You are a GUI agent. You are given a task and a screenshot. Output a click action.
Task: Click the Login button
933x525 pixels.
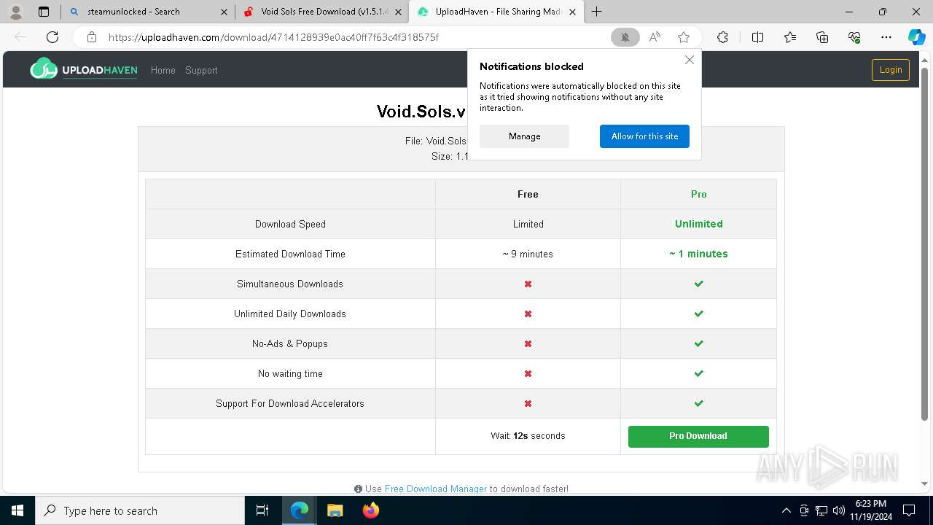pyautogui.click(x=891, y=70)
